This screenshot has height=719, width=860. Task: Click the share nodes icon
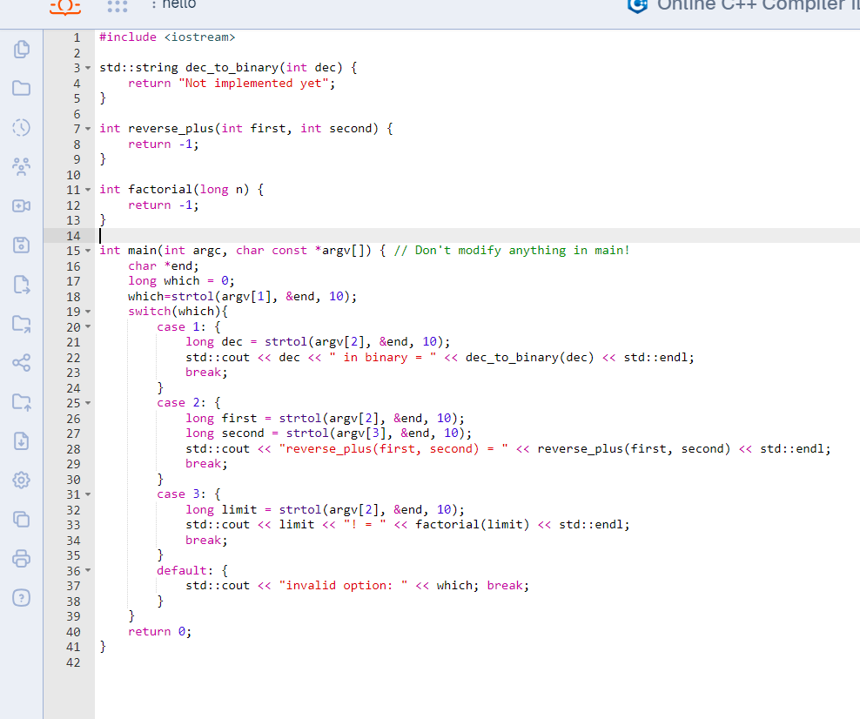(x=22, y=362)
